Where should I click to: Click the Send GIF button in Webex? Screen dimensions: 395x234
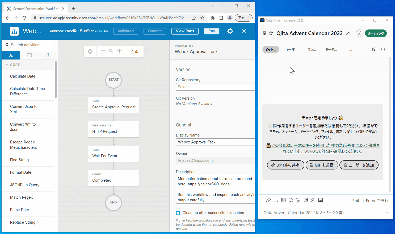tap(322, 165)
